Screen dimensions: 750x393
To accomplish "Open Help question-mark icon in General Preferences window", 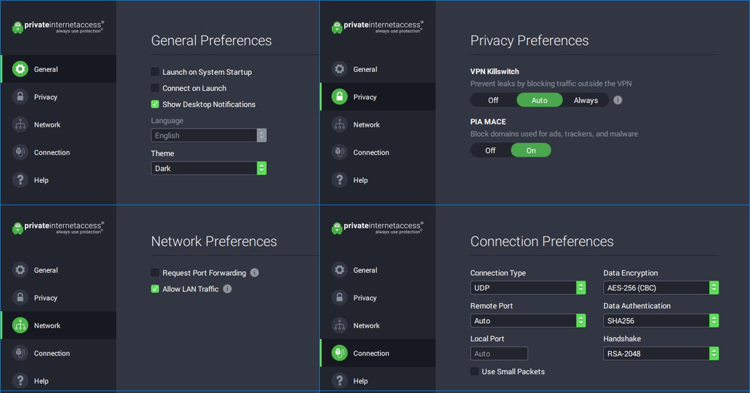I will coord(21,180).
